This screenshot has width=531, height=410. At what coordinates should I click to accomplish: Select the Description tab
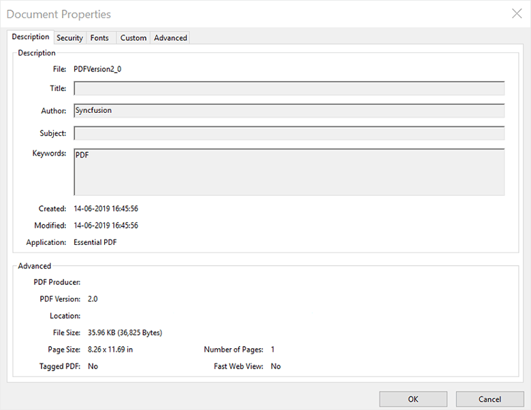click(x=31, y=37)
